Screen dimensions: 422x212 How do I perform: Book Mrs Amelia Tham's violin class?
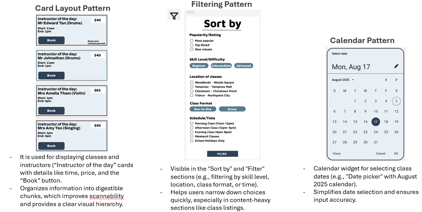pos(51,111)
